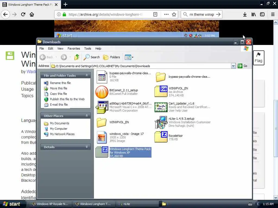The image size is (278, 208).
Task: Toggle the Folders pane
Action: (x=112, y=57)
